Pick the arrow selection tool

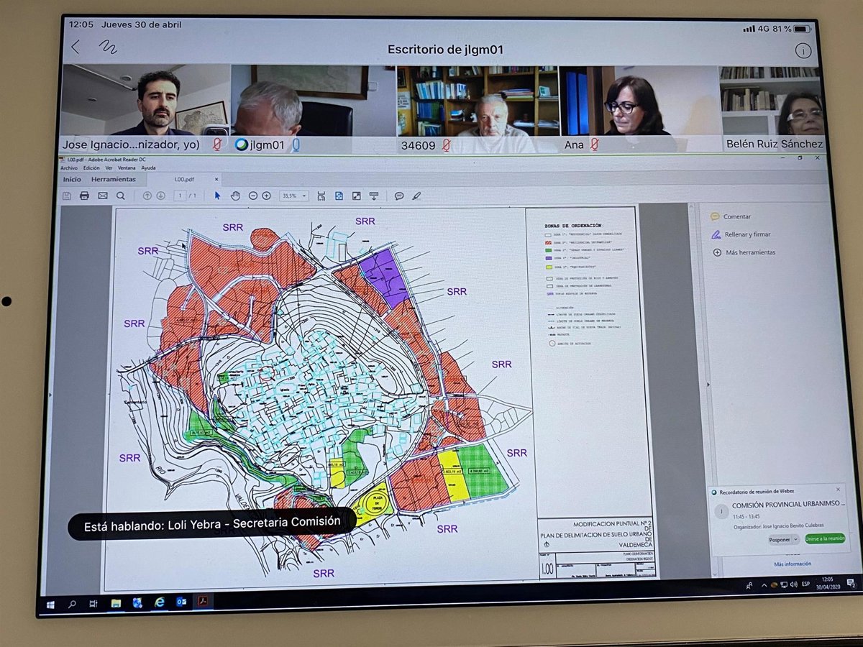218,196
